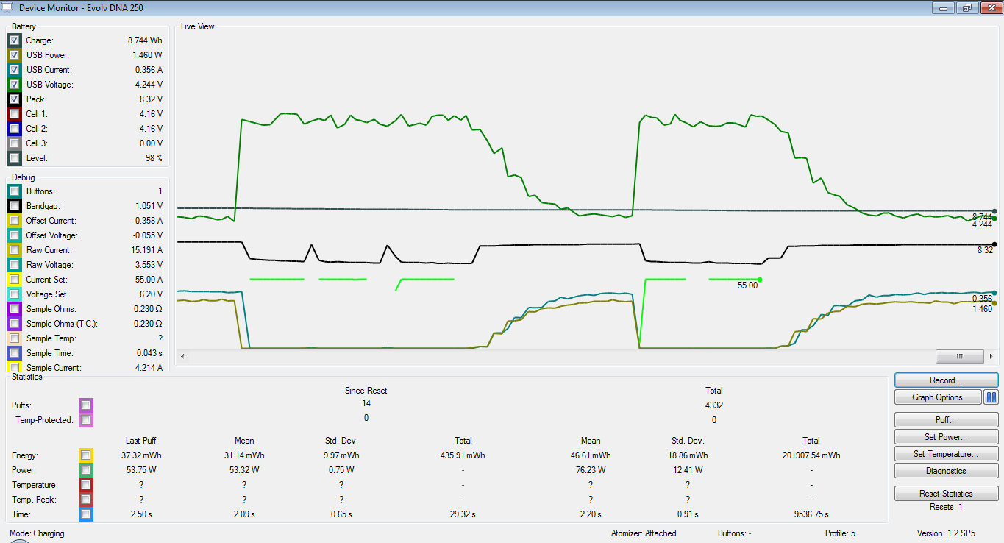Click the Live View scrollbar thumb
1004x543 pixels.
coord(960,356)
